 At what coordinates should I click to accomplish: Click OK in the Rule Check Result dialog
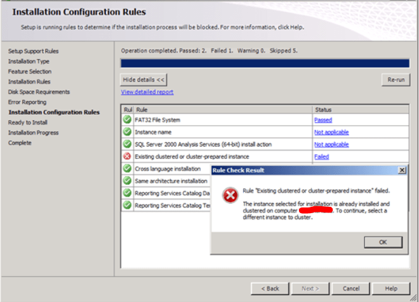[x=383, y=242]
